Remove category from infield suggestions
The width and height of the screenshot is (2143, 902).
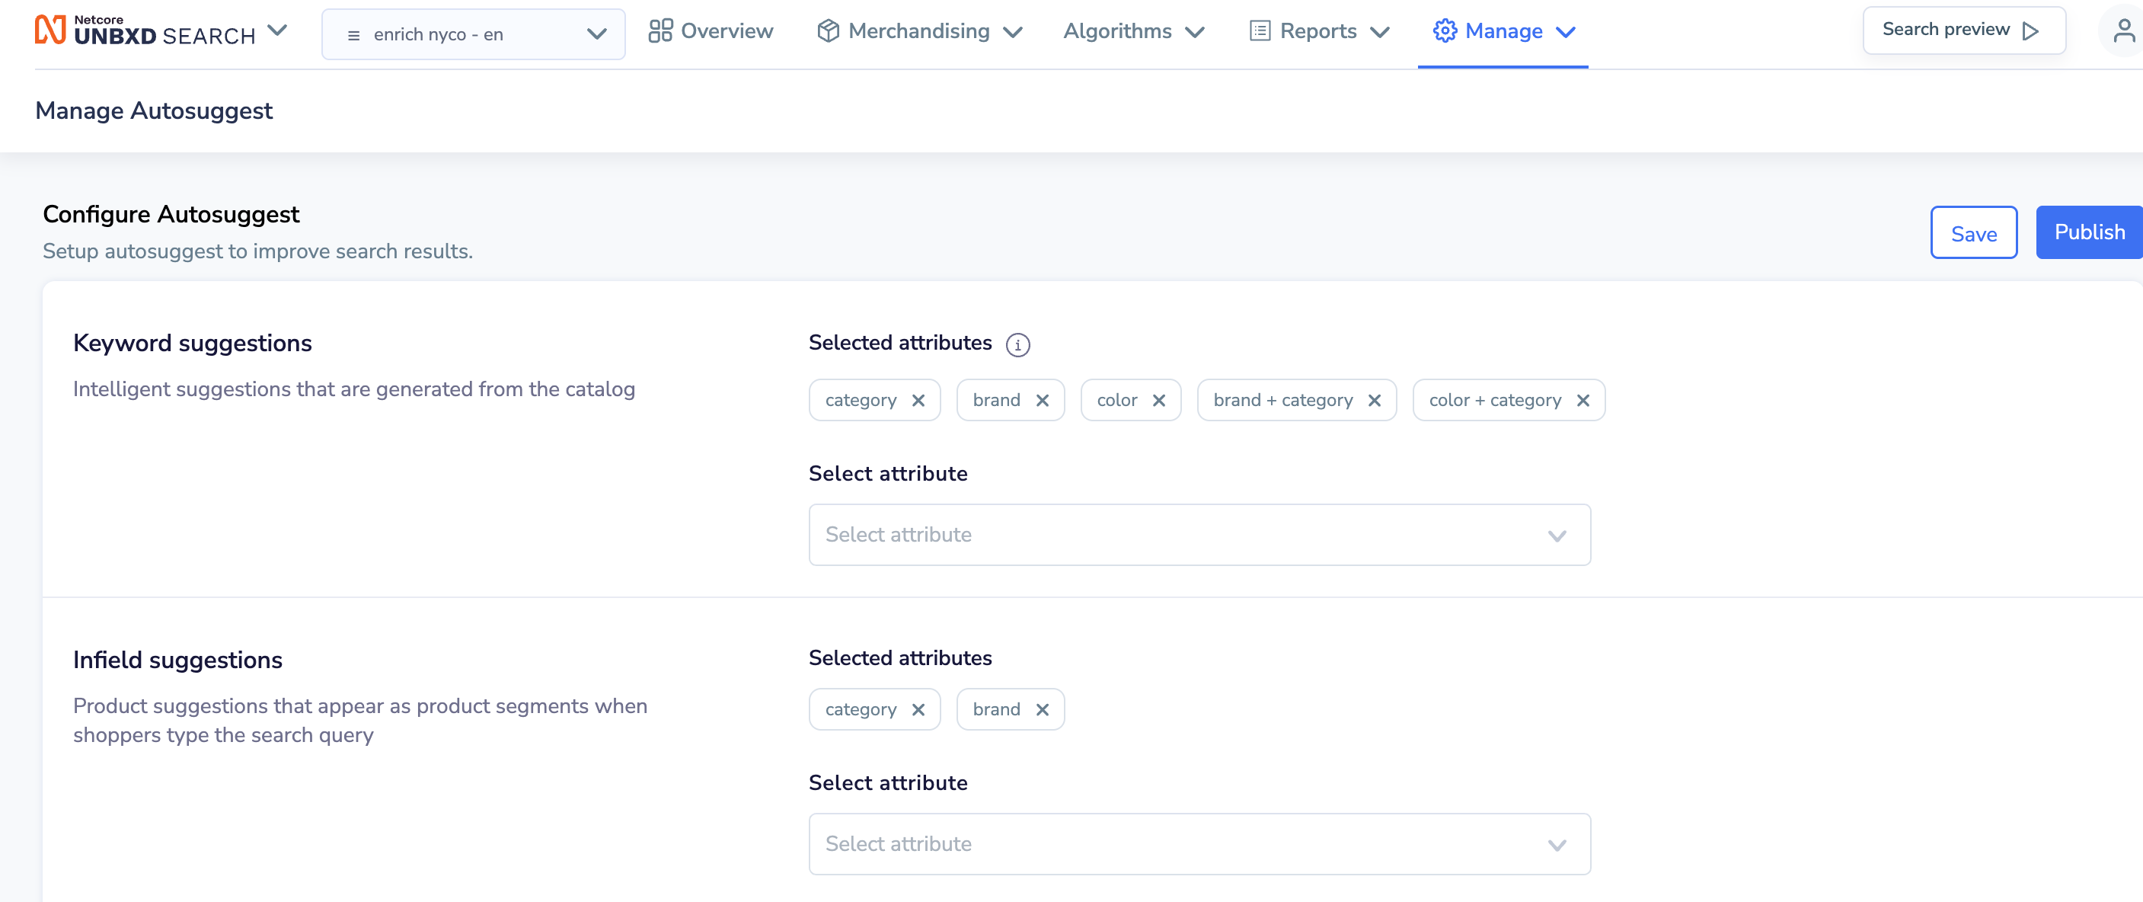(918, 710)
